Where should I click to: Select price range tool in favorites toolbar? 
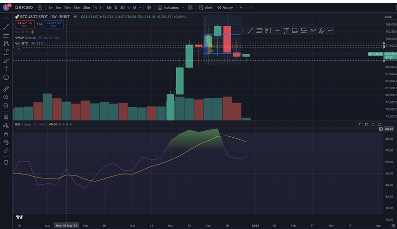[x=286, y=31]
